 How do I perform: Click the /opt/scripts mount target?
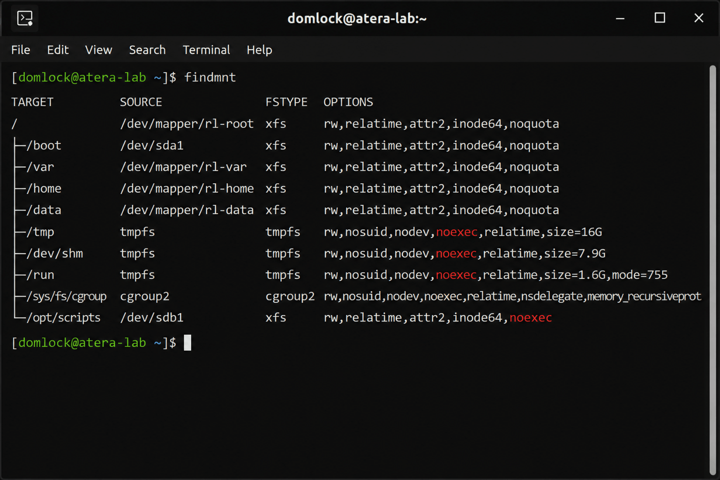pos(64,318)
